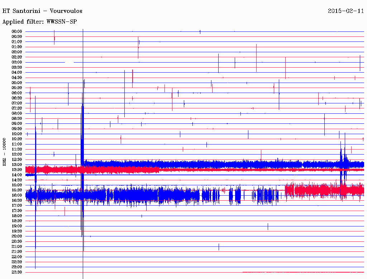Click the '15:30' time label
Viewport: 367px width, 279px height.
tap(17, 190)
